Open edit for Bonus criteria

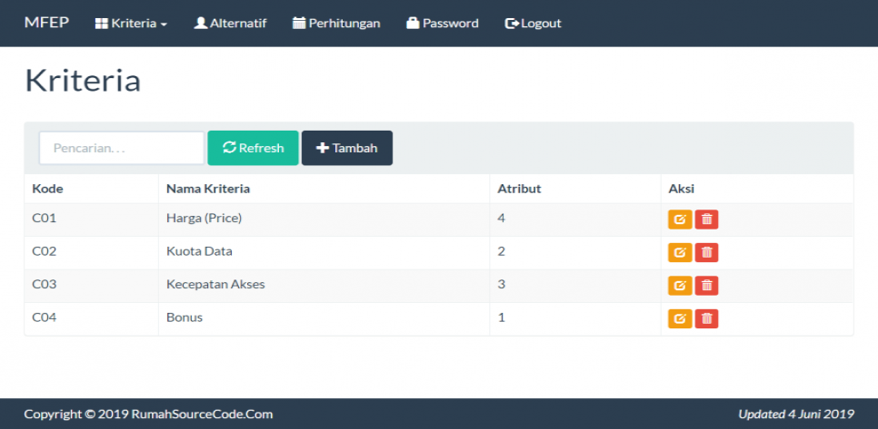click(680, 318)
